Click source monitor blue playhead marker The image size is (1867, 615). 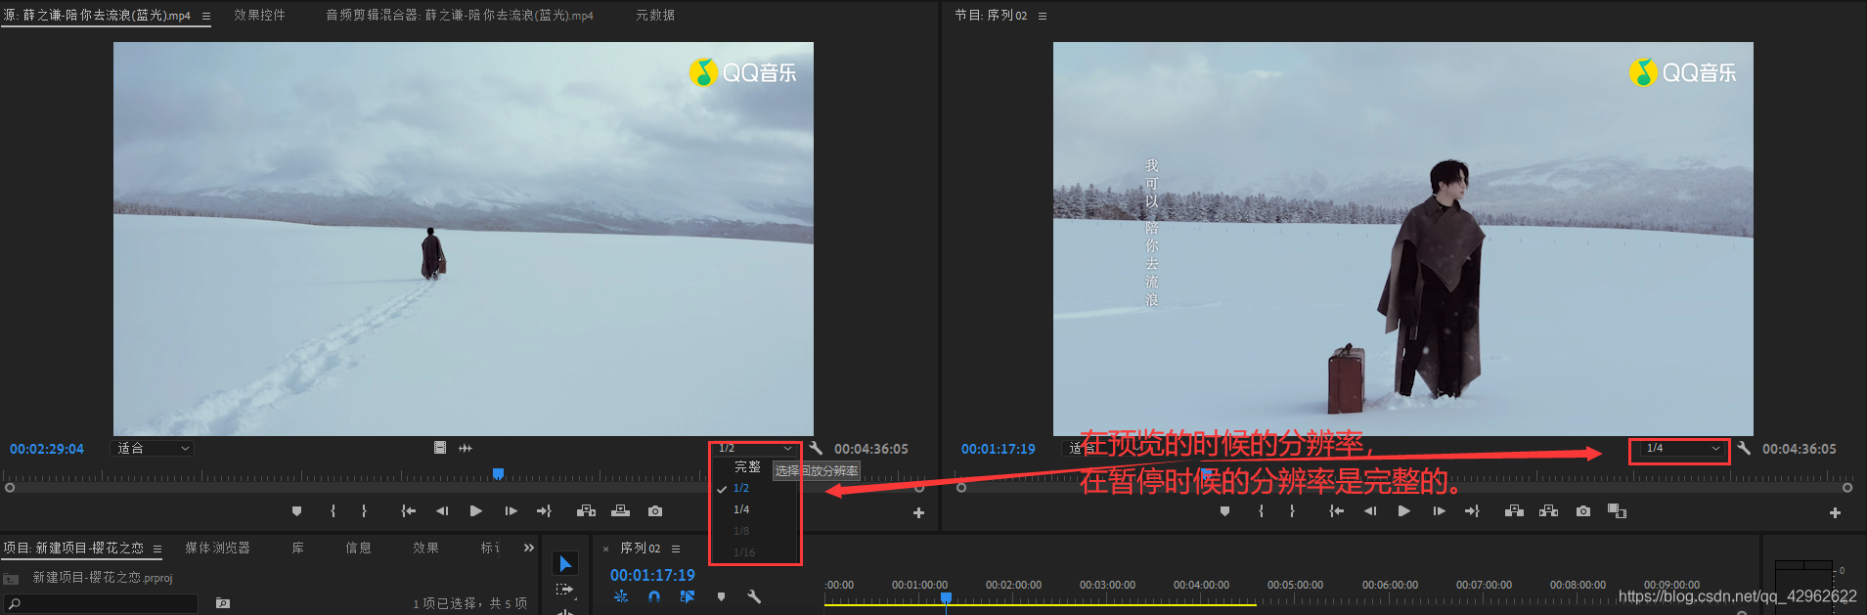[498, 474]
